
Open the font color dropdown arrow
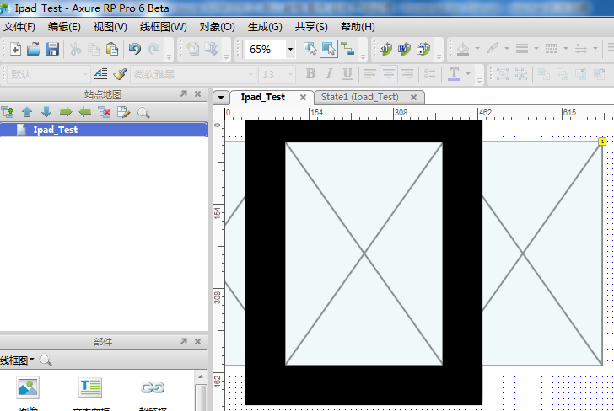[468, 73]
